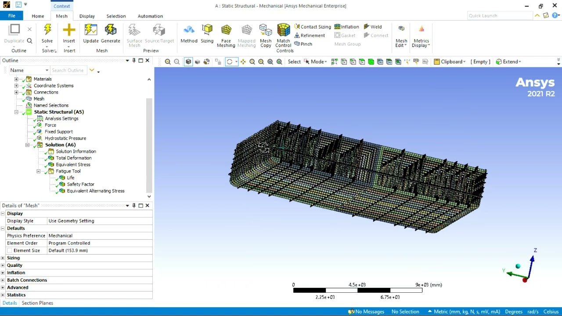Select the Match Control icon
Screen dimensions: 562x316
tap(284, 30)
